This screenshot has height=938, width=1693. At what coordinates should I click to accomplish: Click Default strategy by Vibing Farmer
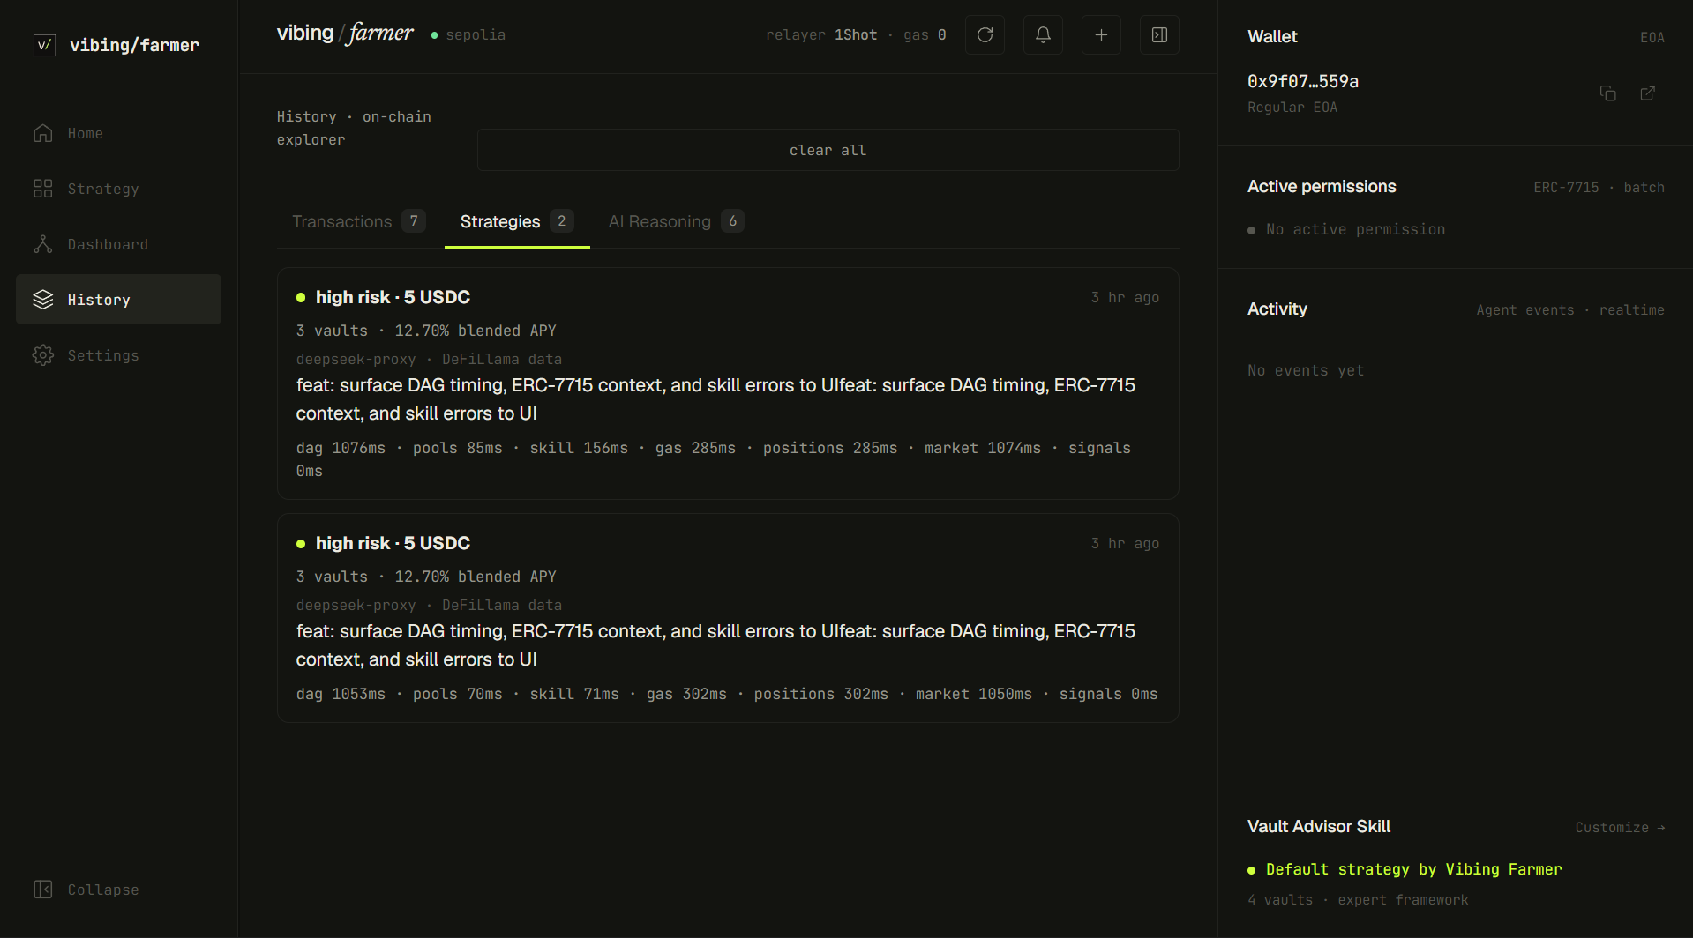[1413, 869]
